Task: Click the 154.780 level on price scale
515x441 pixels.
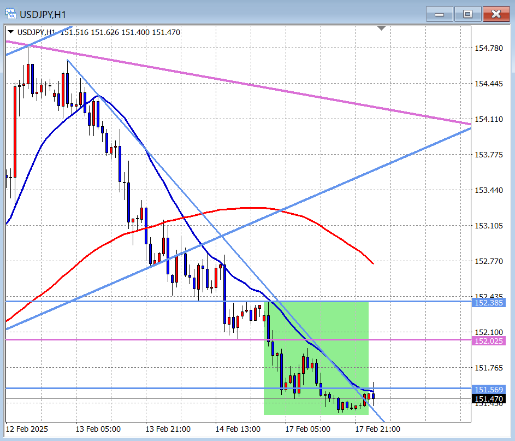Action: pyautogui.click(x=489, y=48)
